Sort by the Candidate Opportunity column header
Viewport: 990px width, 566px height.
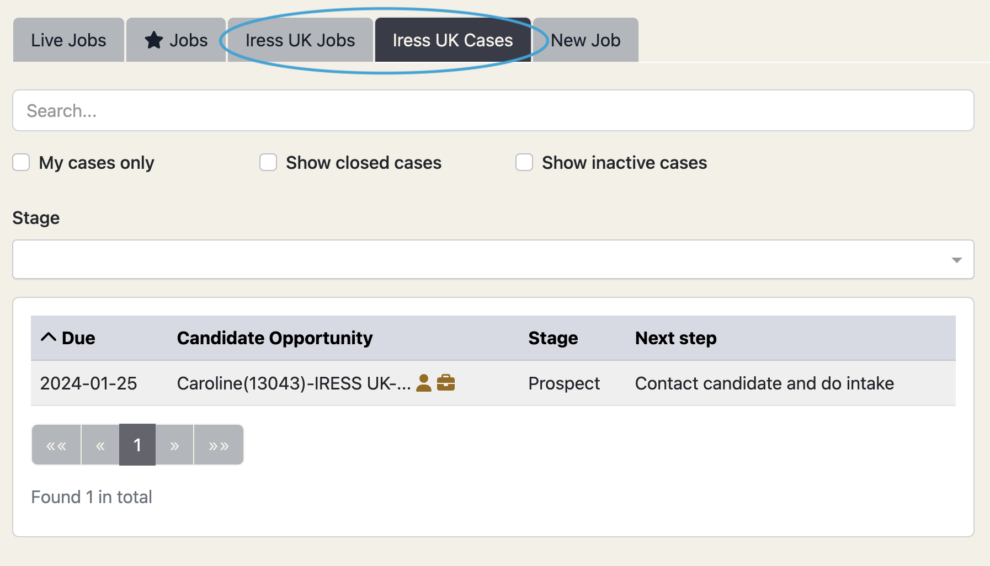[x=274, y=338]
